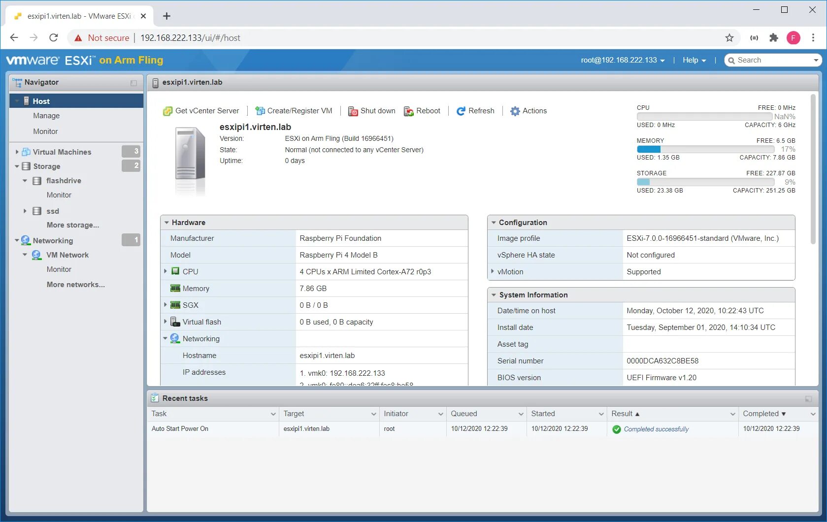
Task: Click the Not secure warning icon
Action: tap(78, 38)
